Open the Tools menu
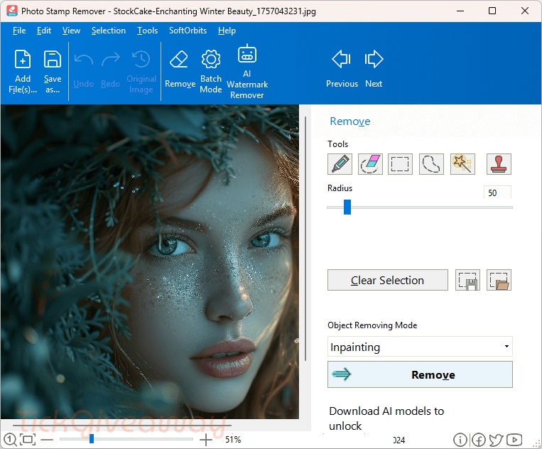This screenshot has height=449, width=542. [x=147, y=31]
